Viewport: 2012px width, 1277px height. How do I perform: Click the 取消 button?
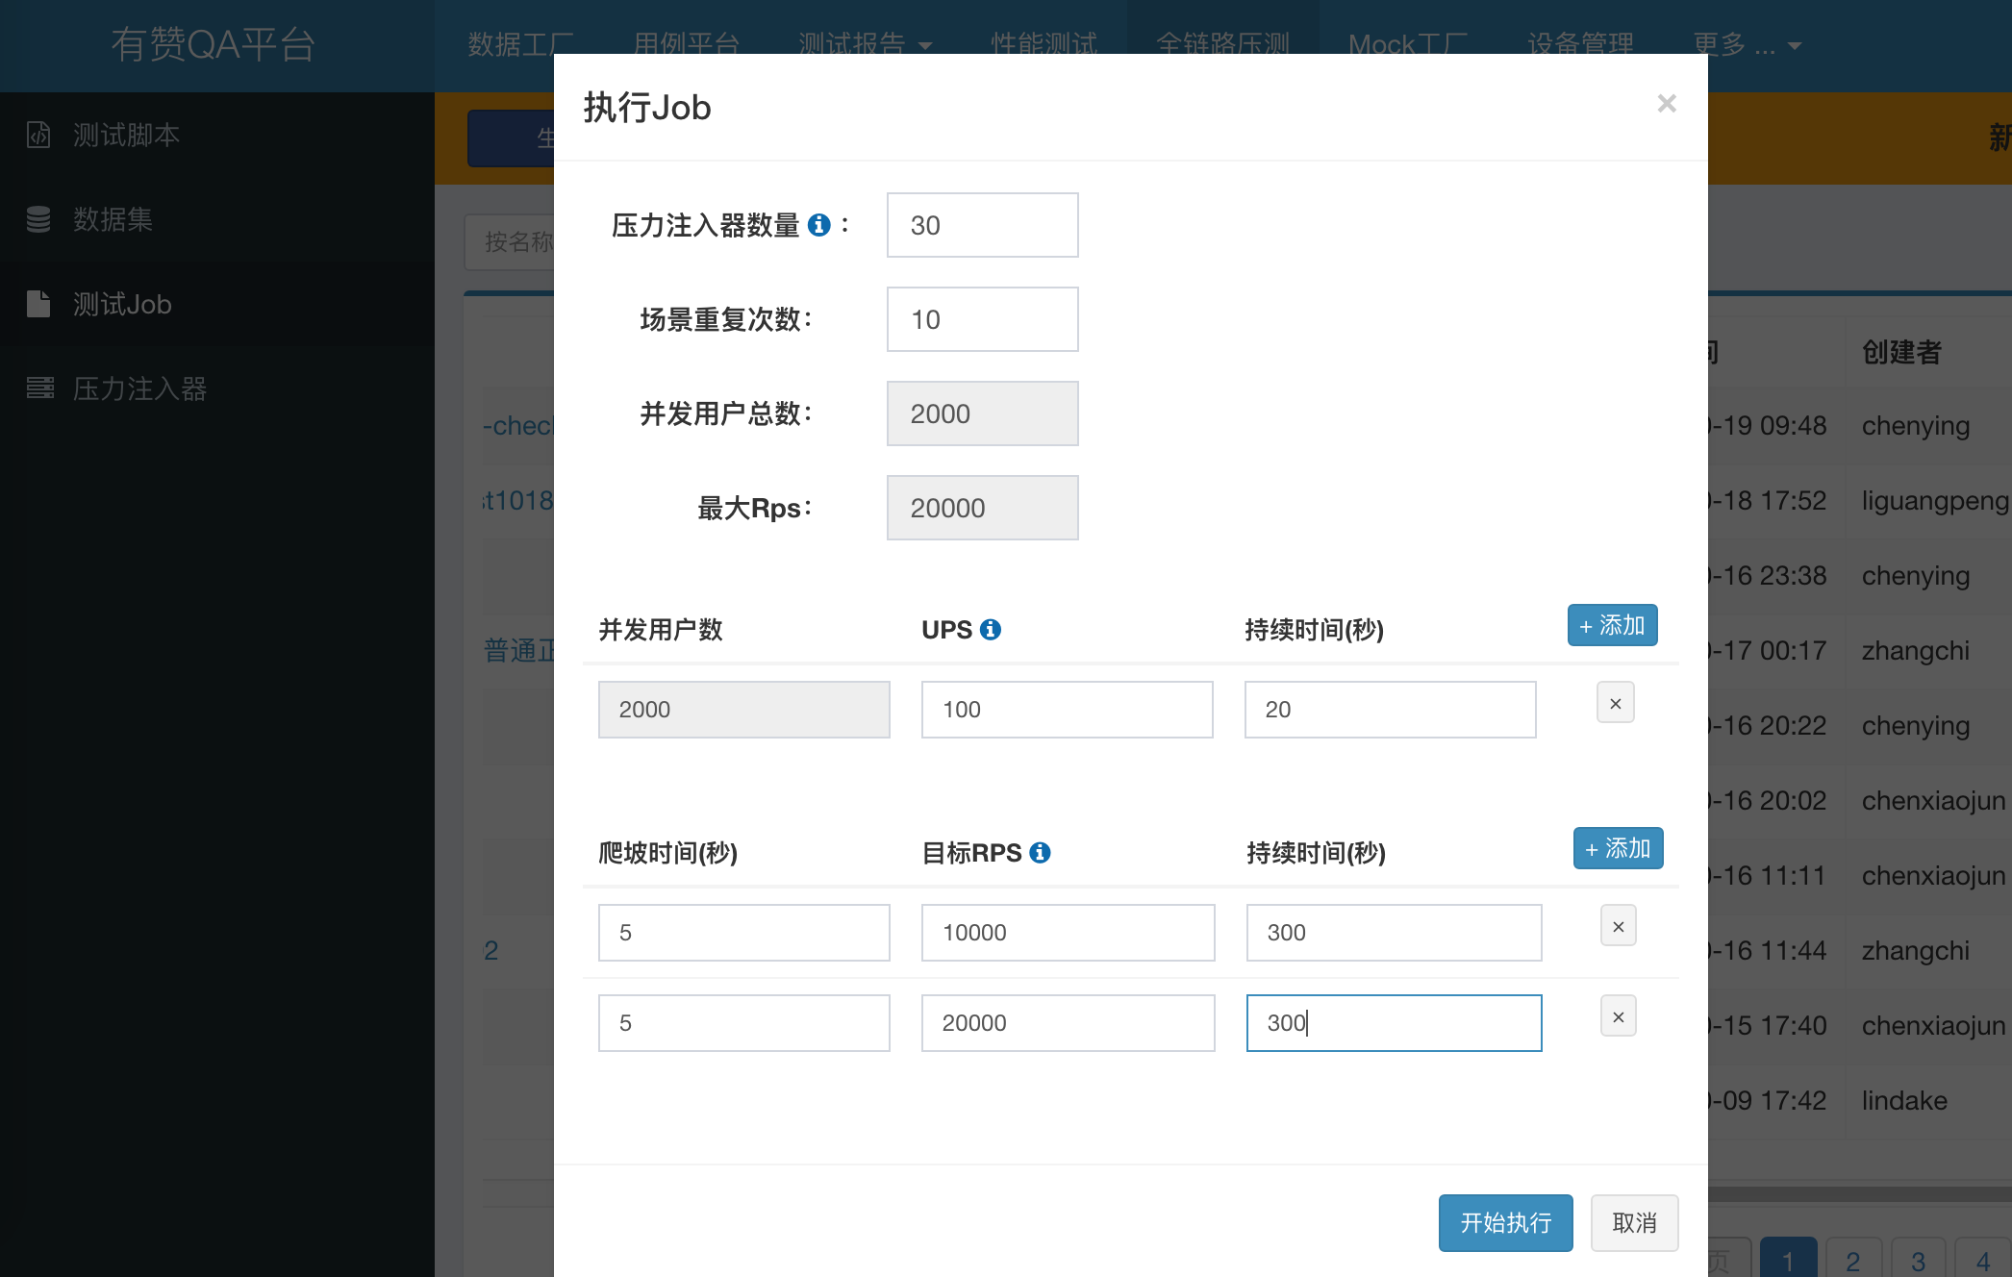1635,1223
